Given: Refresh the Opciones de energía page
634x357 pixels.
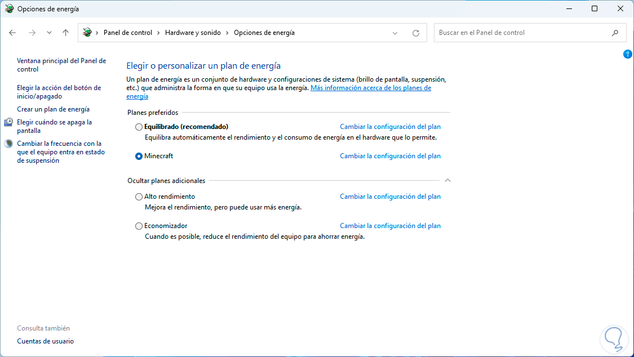Looking at the screenshot, I should tap(416, 33).
